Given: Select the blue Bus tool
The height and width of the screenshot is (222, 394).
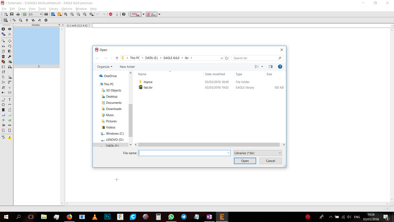Looking at the screenshot, I should [3, 115].
